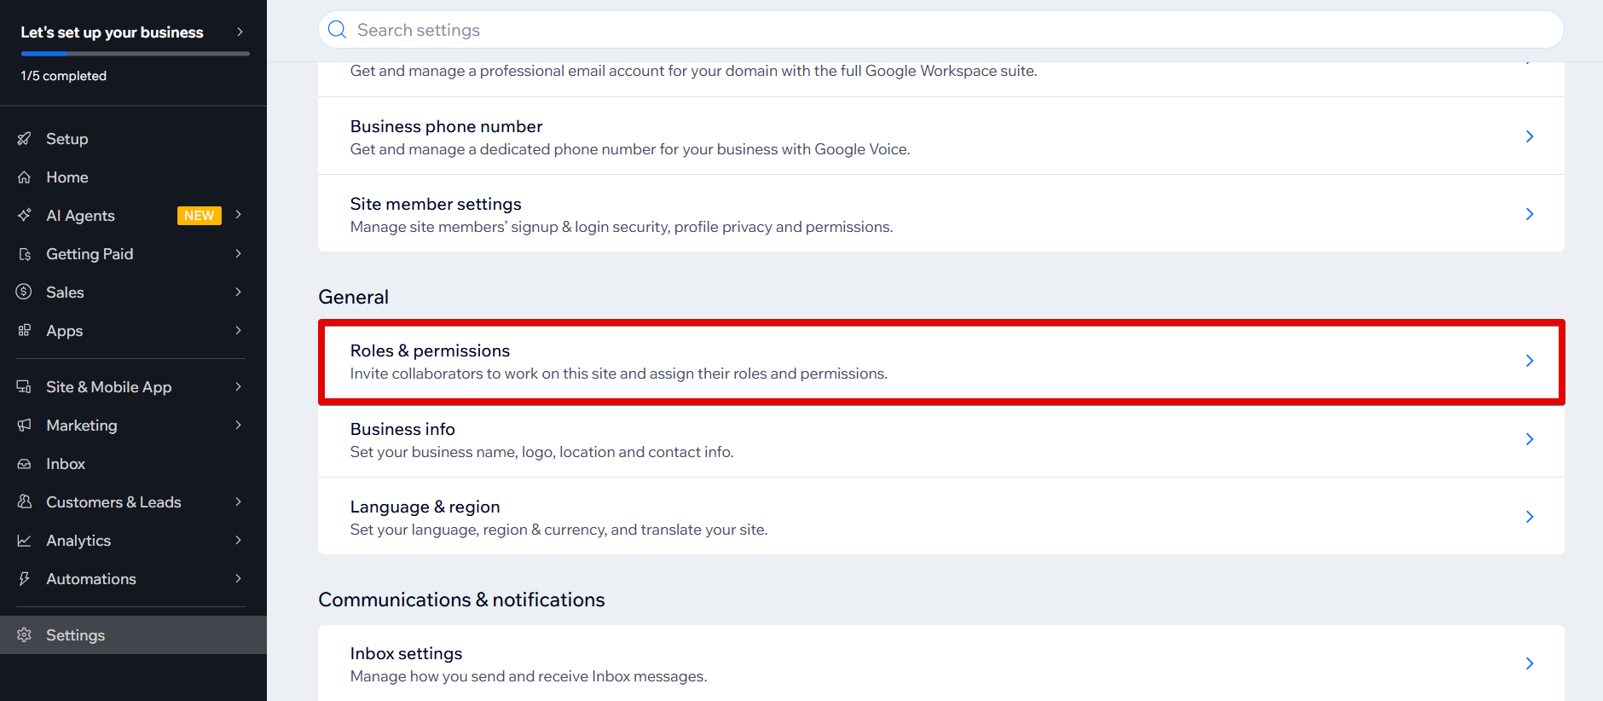Click the setup progress bar
This screenshot has height=701, width=1603.
[x=135, y=54]
